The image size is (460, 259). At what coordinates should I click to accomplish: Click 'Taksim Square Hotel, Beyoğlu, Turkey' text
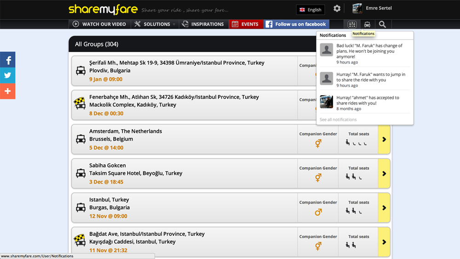pos(136,173)
